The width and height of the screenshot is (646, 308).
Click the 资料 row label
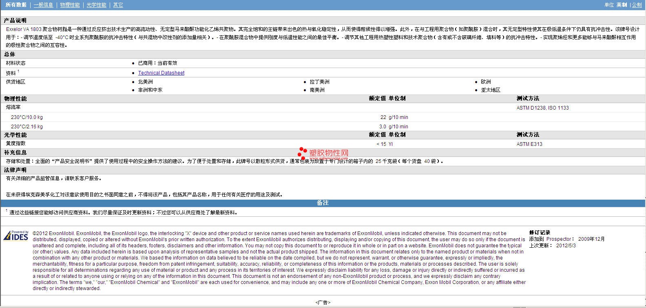[x=11, y=73]
